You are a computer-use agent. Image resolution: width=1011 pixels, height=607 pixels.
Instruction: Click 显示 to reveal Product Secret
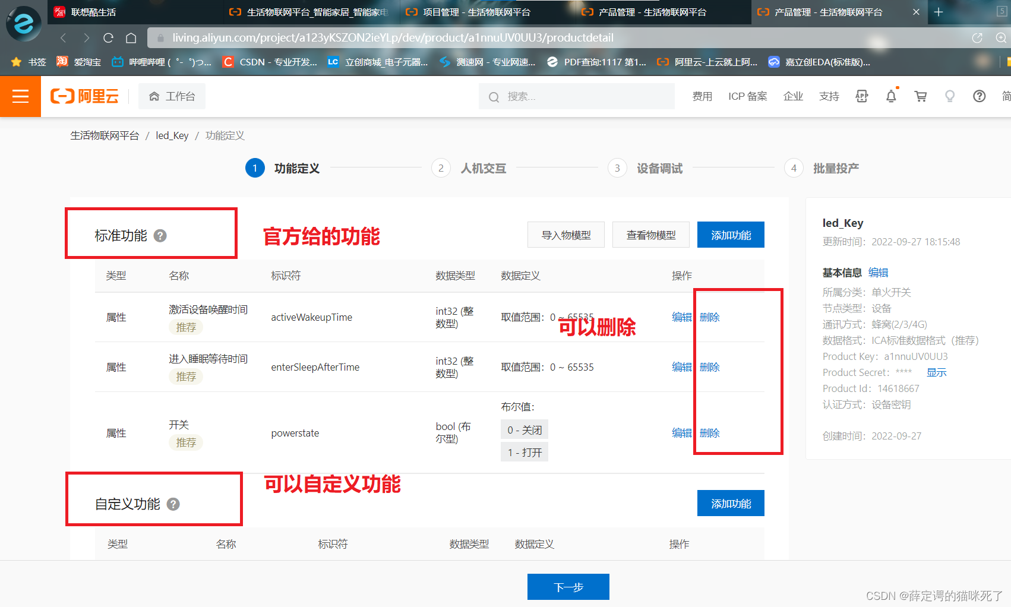tap(937, 372)
